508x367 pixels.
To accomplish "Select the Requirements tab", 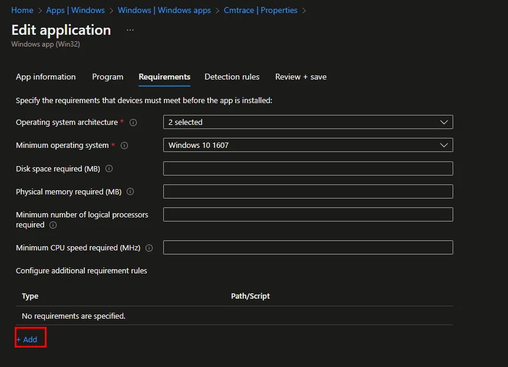I will [x=164, y=77].
